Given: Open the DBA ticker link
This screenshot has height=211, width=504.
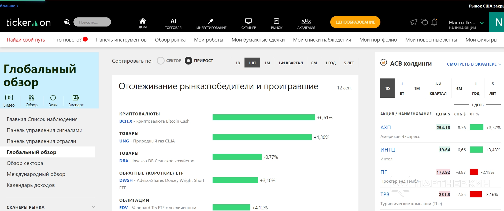Looking at the screenshot, I should 124,161.
